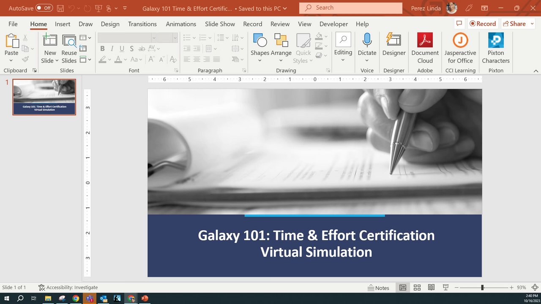Screen dimensions: 541x304
Task: Save the presentation with the floppy disk icon
Action: [60, 8]
